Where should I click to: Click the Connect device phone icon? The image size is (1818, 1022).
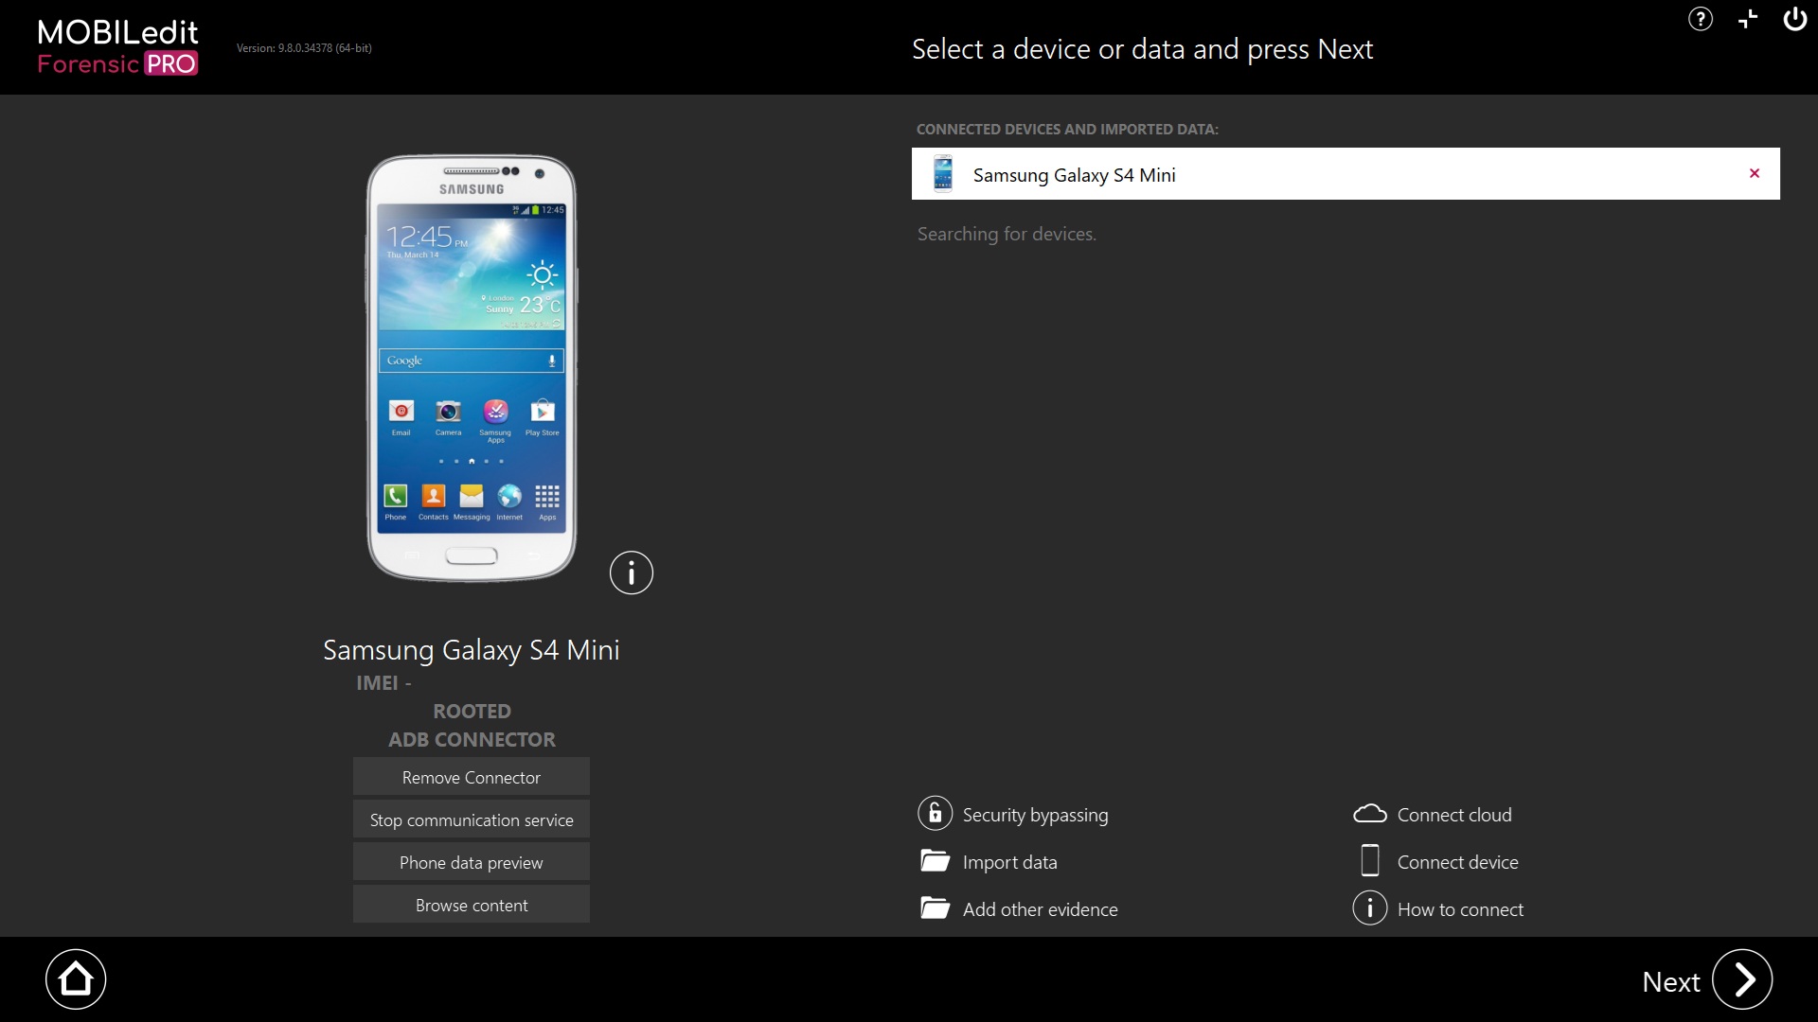1370,861
